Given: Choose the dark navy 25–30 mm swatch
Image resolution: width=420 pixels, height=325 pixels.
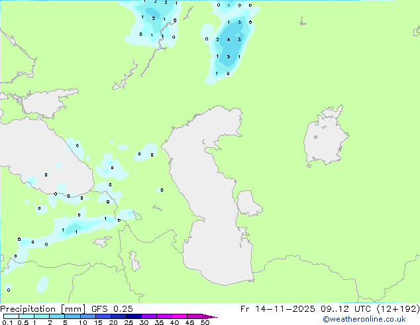Looking at the screenshot, I should 134,316.
